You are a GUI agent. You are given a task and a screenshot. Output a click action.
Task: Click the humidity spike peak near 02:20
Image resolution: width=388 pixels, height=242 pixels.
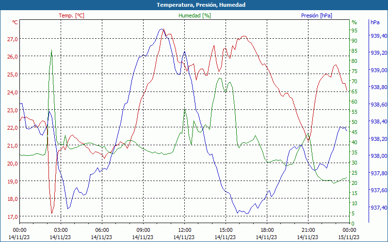[x=51, y=50]
